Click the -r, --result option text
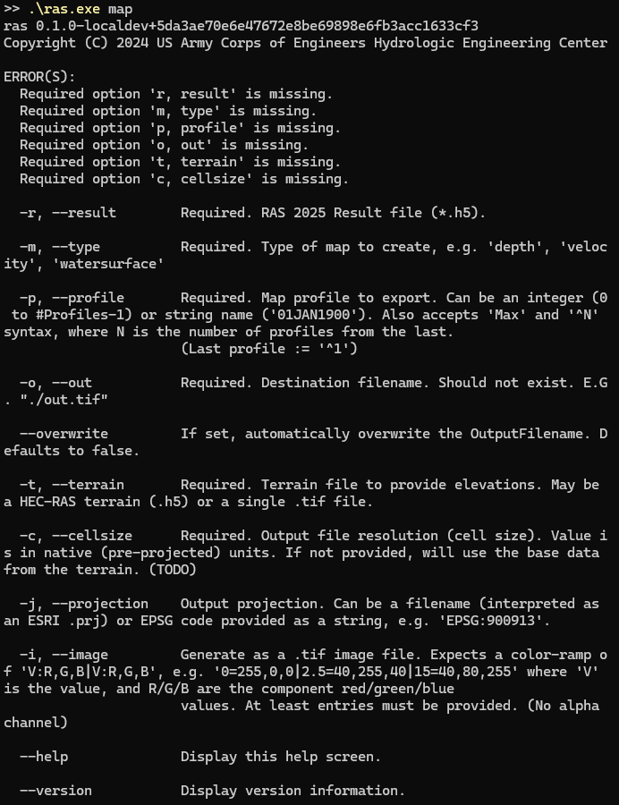 [x=68, y=213]
